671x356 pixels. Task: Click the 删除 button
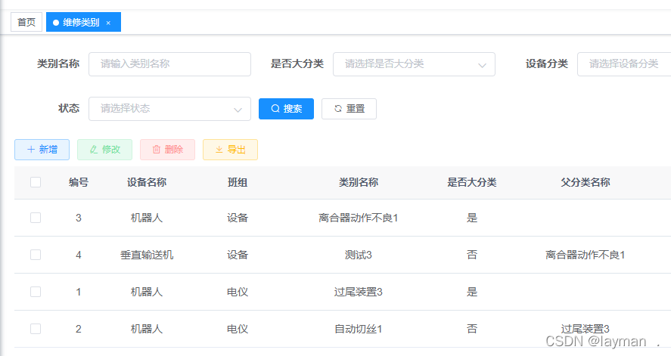click(167, 150)
